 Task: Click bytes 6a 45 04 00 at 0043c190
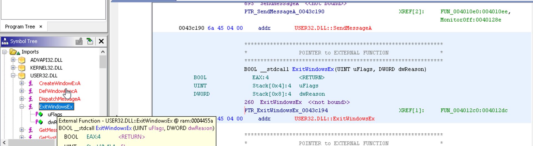[x=225, y=28]
